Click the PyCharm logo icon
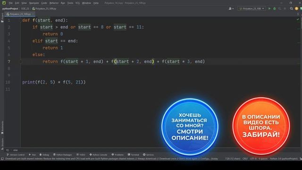 (x=4, y=3)
